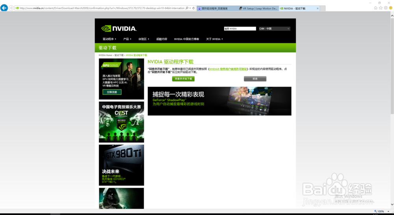Click the smiley feedback icon

(391, 8)
